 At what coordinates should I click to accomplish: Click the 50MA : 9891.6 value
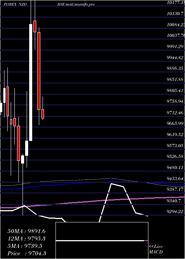[26, 231]
